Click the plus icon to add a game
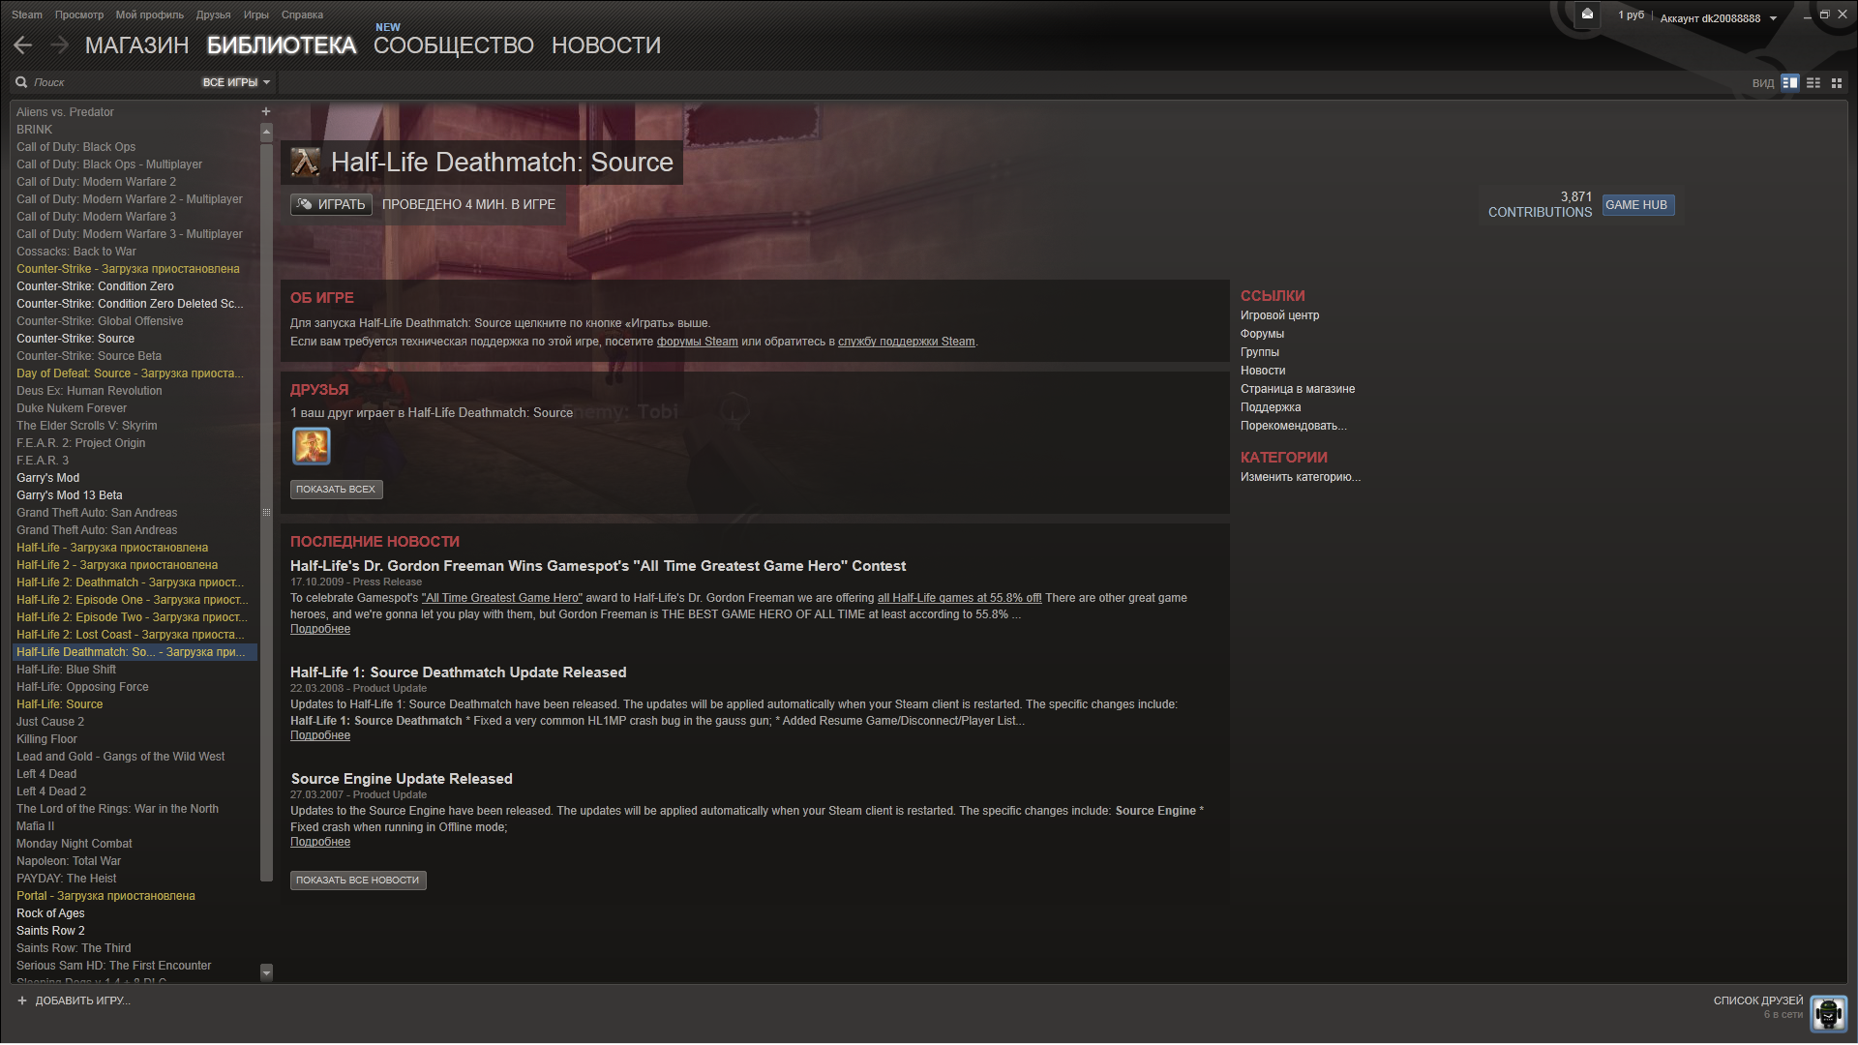 pyautogui.click(x=22, y=1000)
